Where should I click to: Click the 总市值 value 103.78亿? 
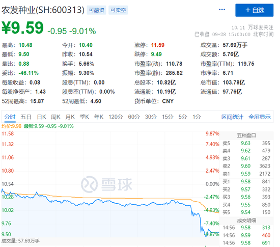[x=234, y=83]
